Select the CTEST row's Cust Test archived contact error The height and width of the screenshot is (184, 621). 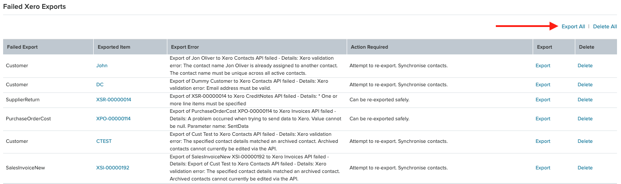pyautogui.click(x=254, y=141)
